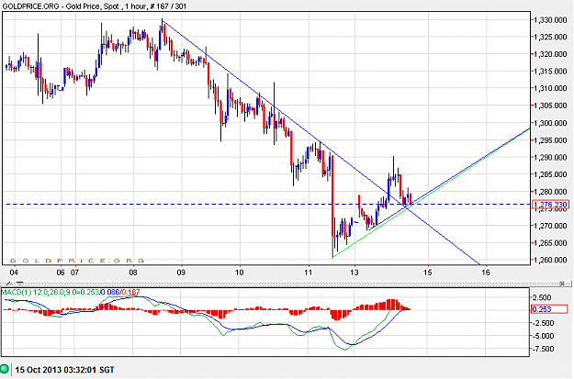Click the timestamp '15 Oct 2013 03:32:01 SGT'

[65, 370]
